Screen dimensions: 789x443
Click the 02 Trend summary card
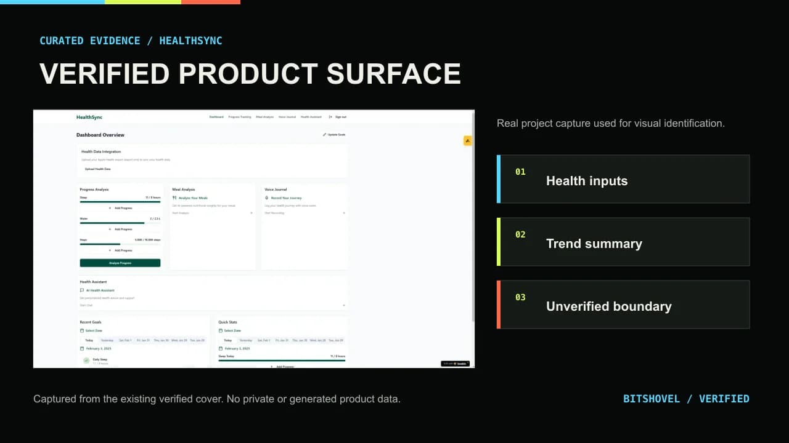(623, 242)
